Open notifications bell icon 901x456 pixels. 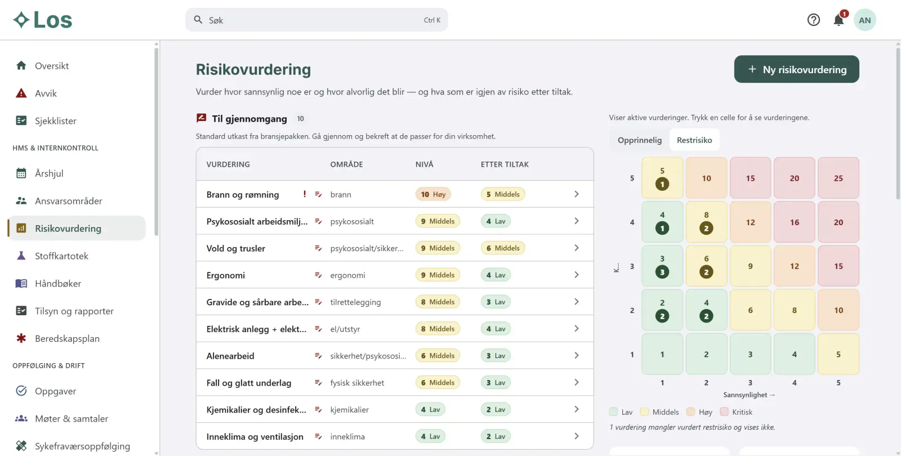click(x=838, y=20)
